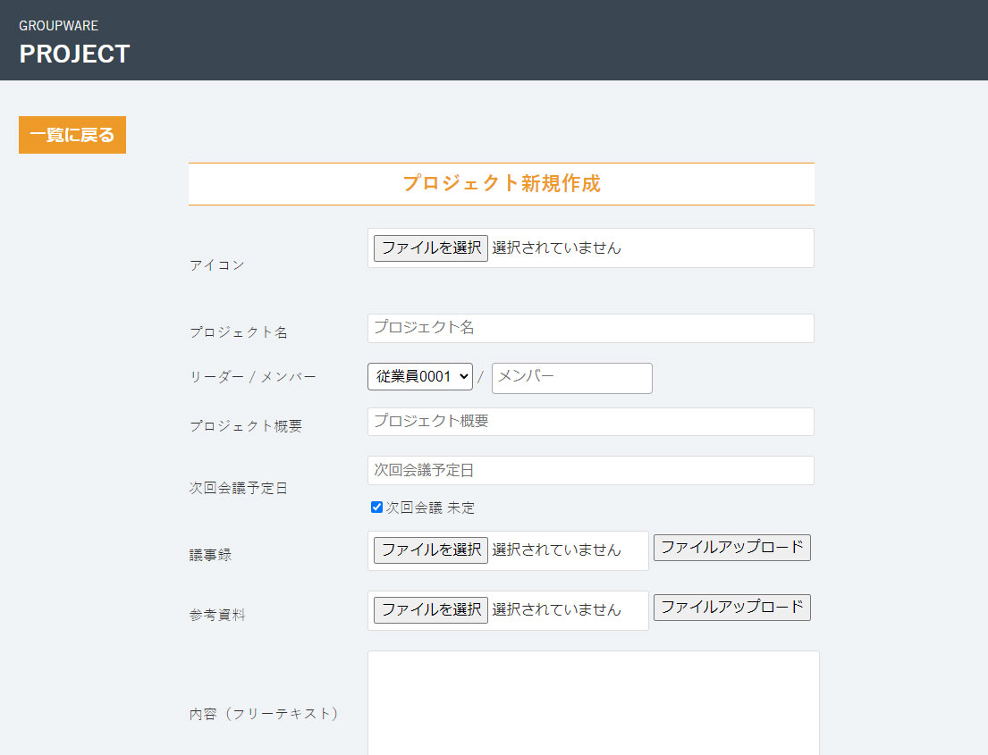Click the GROUPWARE text in header
988x755 pixels.
pos(58,26)
